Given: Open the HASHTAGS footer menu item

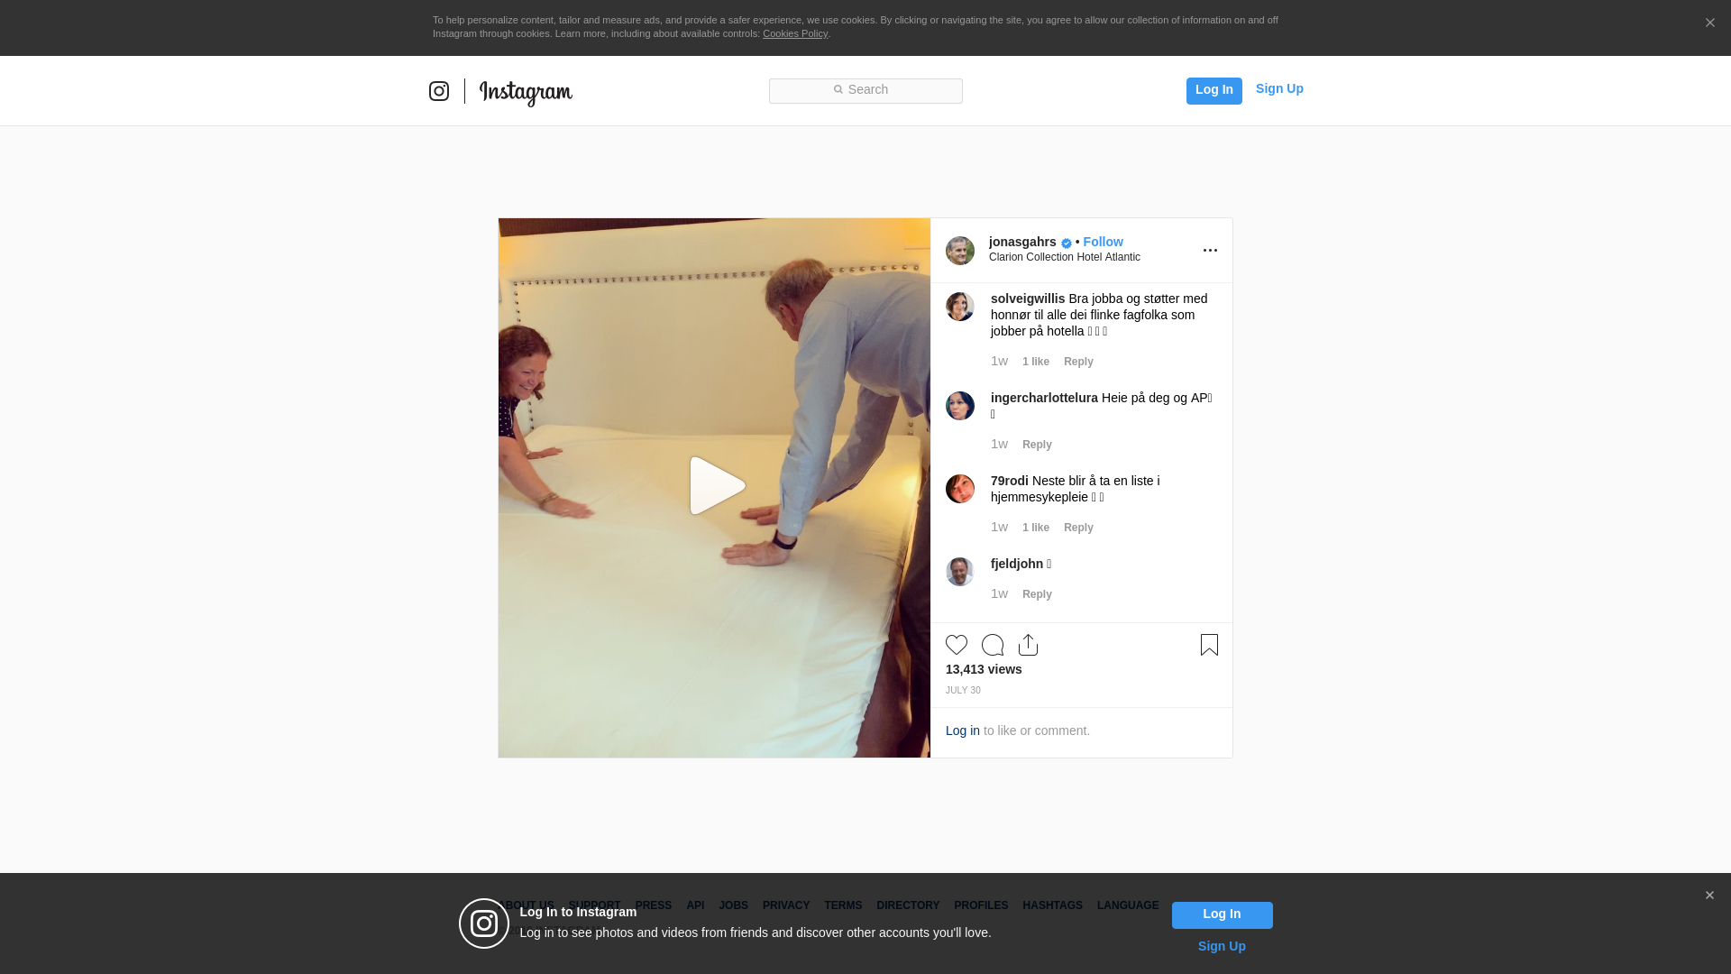Looking at the screenshot, I should pyautogui.click(x=1052, y=905).
